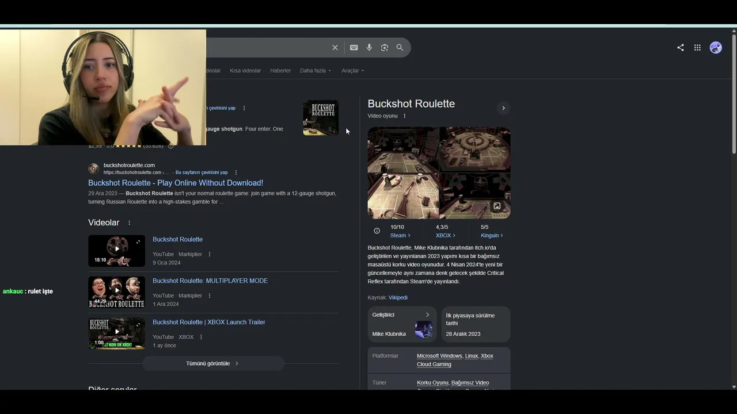Open options for the MULTIPLAYER MODE video
Viewport: 737px width, 414px height.
210,296
